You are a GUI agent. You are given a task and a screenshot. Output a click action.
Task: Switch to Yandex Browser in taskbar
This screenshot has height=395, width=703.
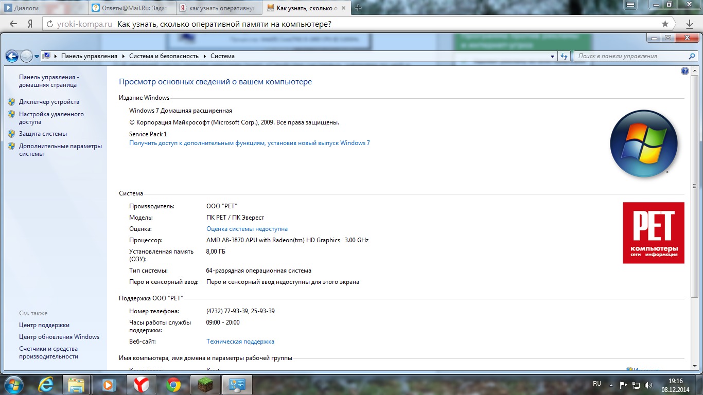[142, 385]
